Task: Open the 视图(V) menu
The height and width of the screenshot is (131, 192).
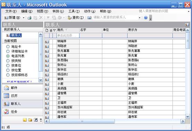Action: [42, 11]
